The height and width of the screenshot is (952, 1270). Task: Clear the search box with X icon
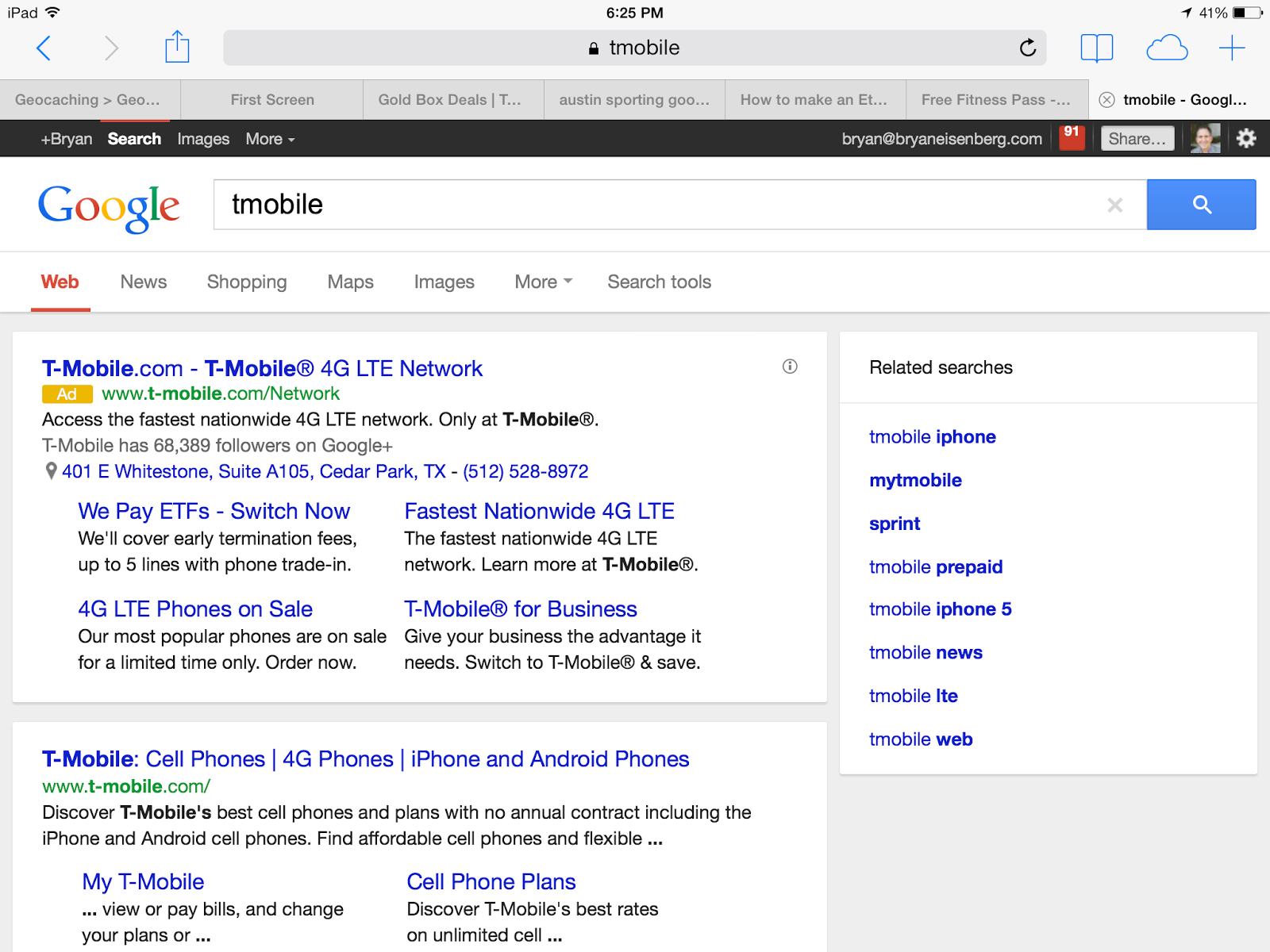click(x=1114, y=205)
